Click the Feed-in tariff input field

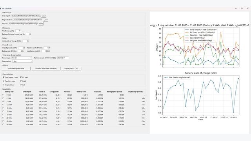click(x=47, y=48)
